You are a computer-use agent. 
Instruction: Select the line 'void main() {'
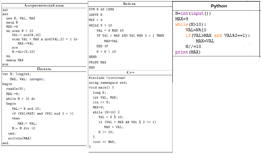click(x=102, y=87)
